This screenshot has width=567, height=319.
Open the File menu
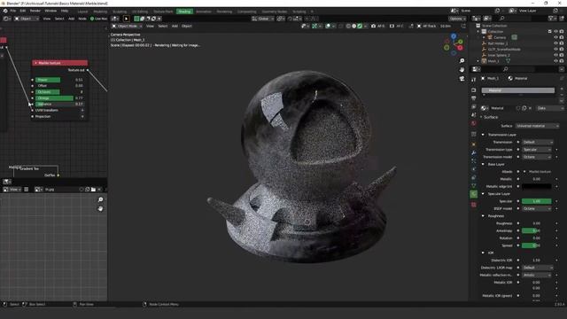[13, 11]
